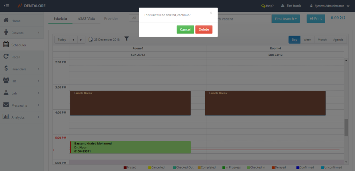Switch to Day view
The image size is (355, 171).
pos(294,40)
